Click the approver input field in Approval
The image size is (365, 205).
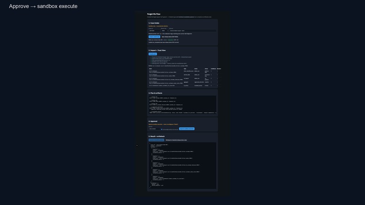coord(154,129)
